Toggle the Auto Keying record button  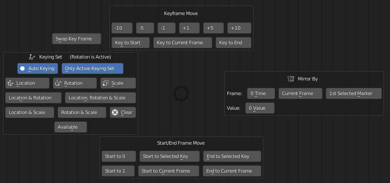(x=37, y=68)
